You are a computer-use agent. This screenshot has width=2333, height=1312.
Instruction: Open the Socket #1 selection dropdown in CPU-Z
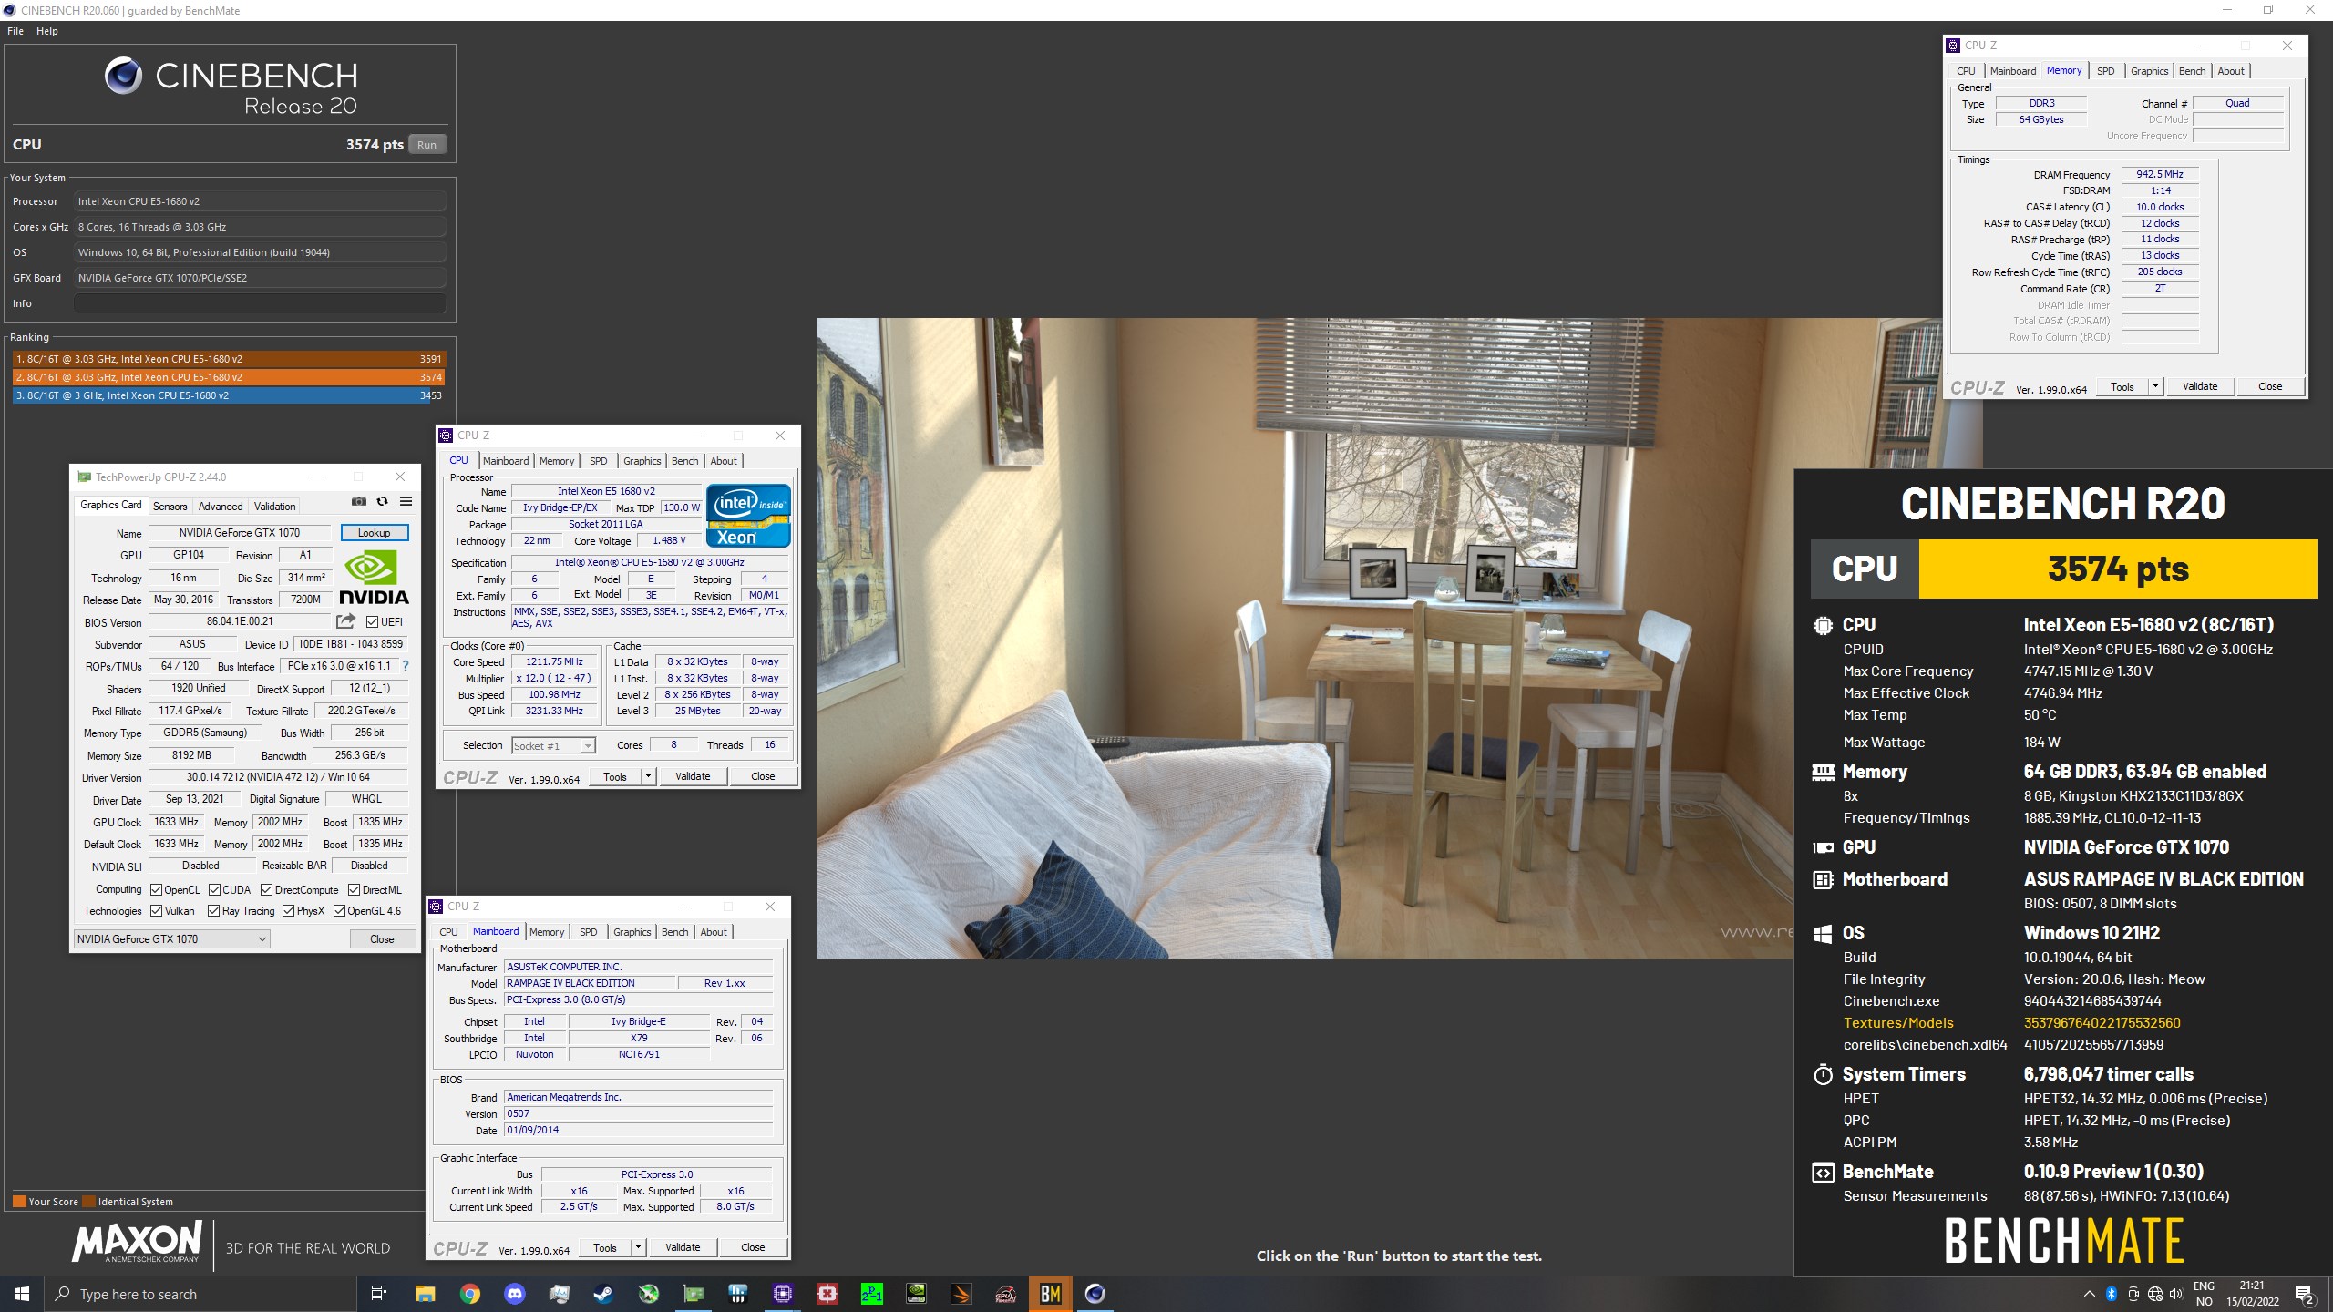click(x=553, y=746)
